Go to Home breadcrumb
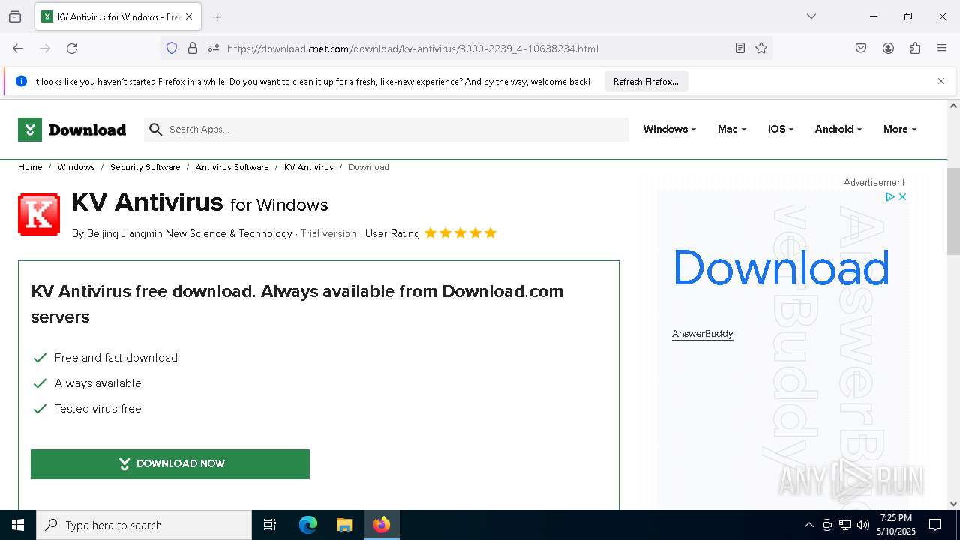Image resolution: width=960 pixels, height=540 pixels. (30, 167)
